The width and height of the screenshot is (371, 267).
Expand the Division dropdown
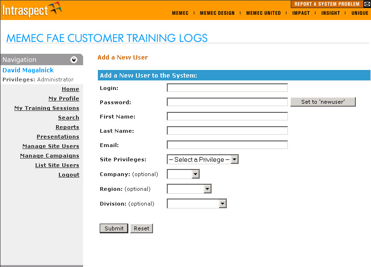[197, 203]
